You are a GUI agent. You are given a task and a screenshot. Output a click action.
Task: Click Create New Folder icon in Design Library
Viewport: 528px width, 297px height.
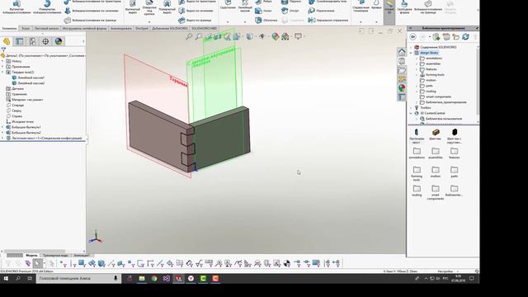click(x=456, y=36)
